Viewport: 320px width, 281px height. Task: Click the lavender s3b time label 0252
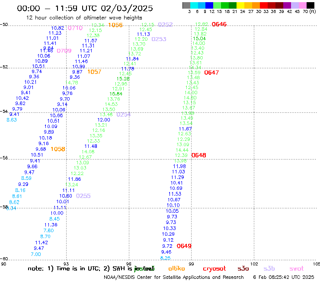click(165, 25)
